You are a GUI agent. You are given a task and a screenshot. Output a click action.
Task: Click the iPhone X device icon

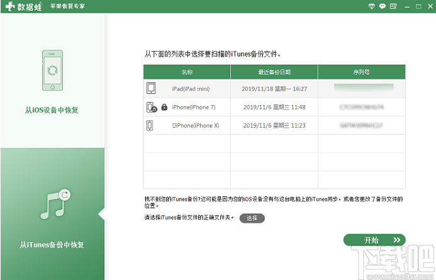[150, 125]
